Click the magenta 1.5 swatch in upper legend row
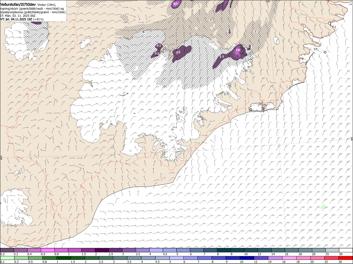This screenshot has height=264, width=353. (89, 250)
